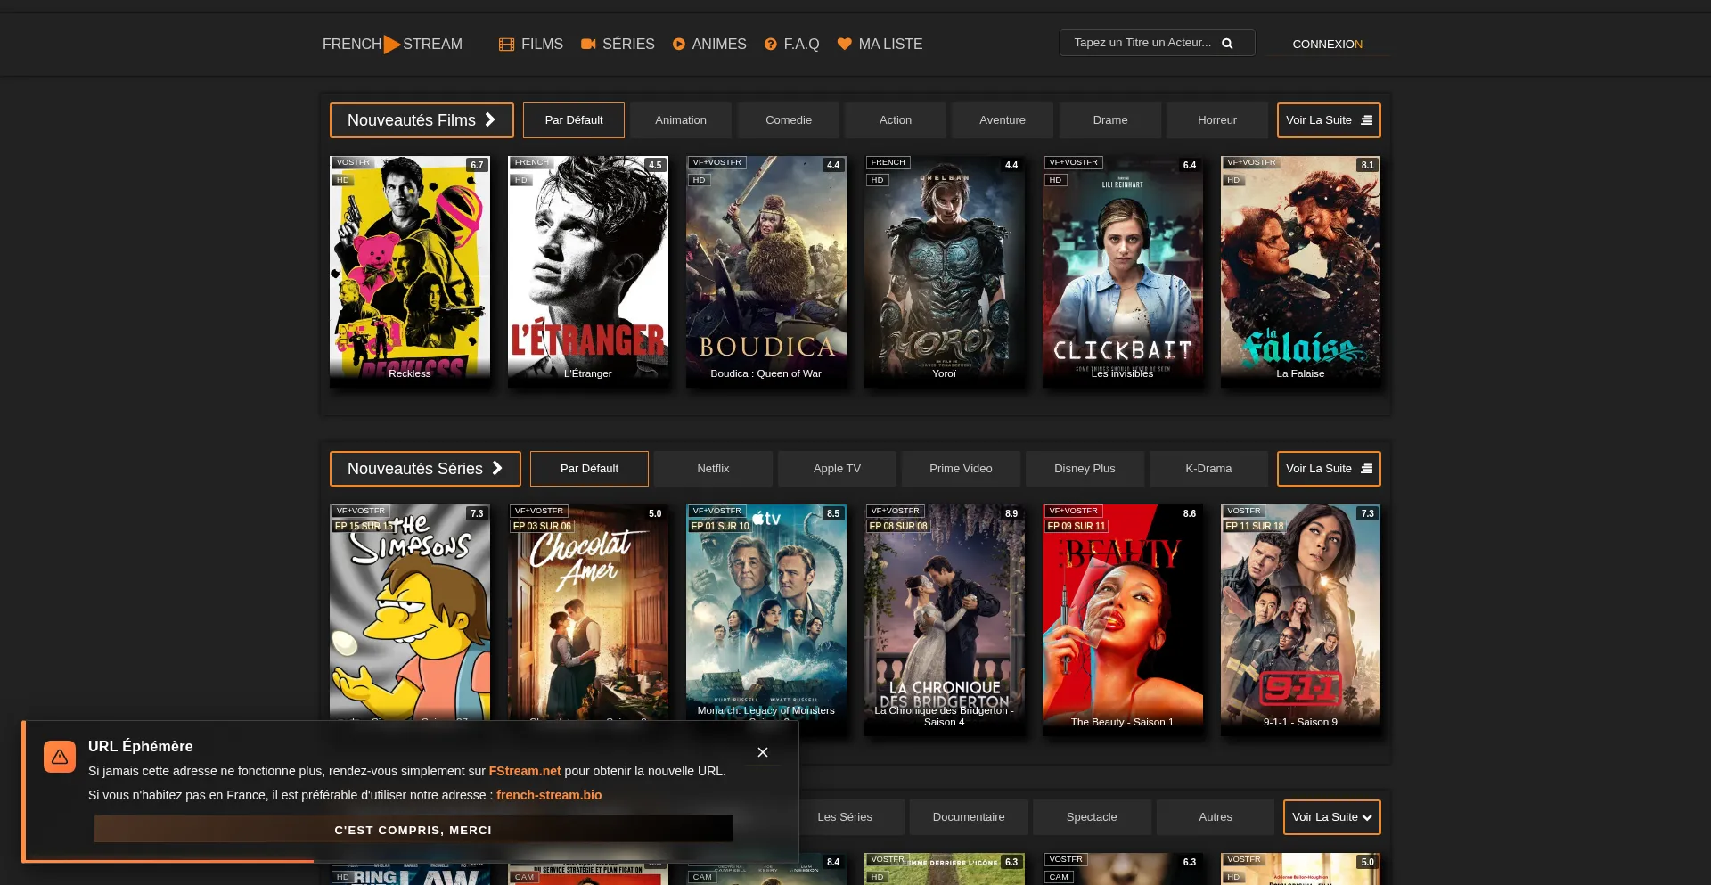Screen dimensions: 1711x885
Task: Click the chevron next to Nouveautés Séries
Action: click(x=497, y=468)
